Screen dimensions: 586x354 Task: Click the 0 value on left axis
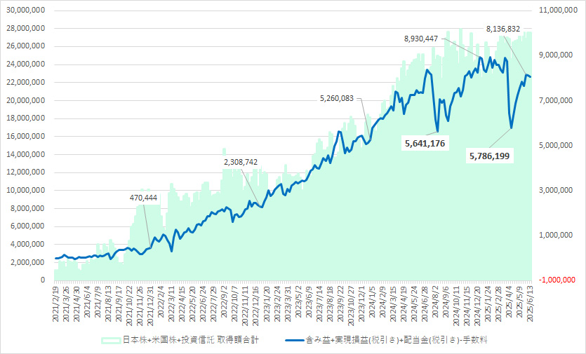pos(44,280)
